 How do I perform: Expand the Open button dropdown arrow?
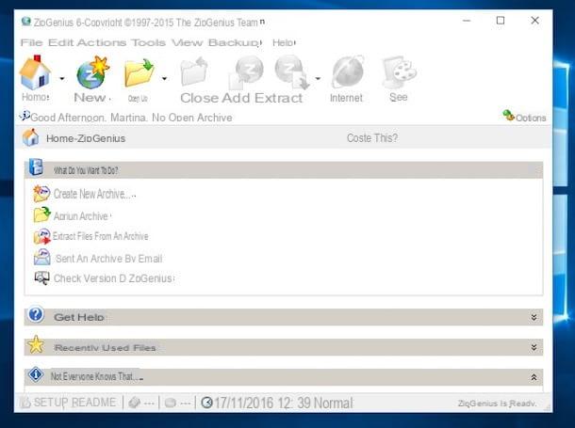(164, 78)
